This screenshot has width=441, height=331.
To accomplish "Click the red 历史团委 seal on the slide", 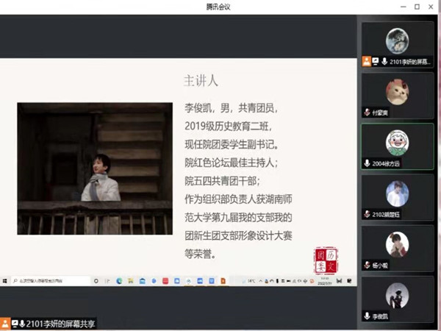I will [325, 258].
